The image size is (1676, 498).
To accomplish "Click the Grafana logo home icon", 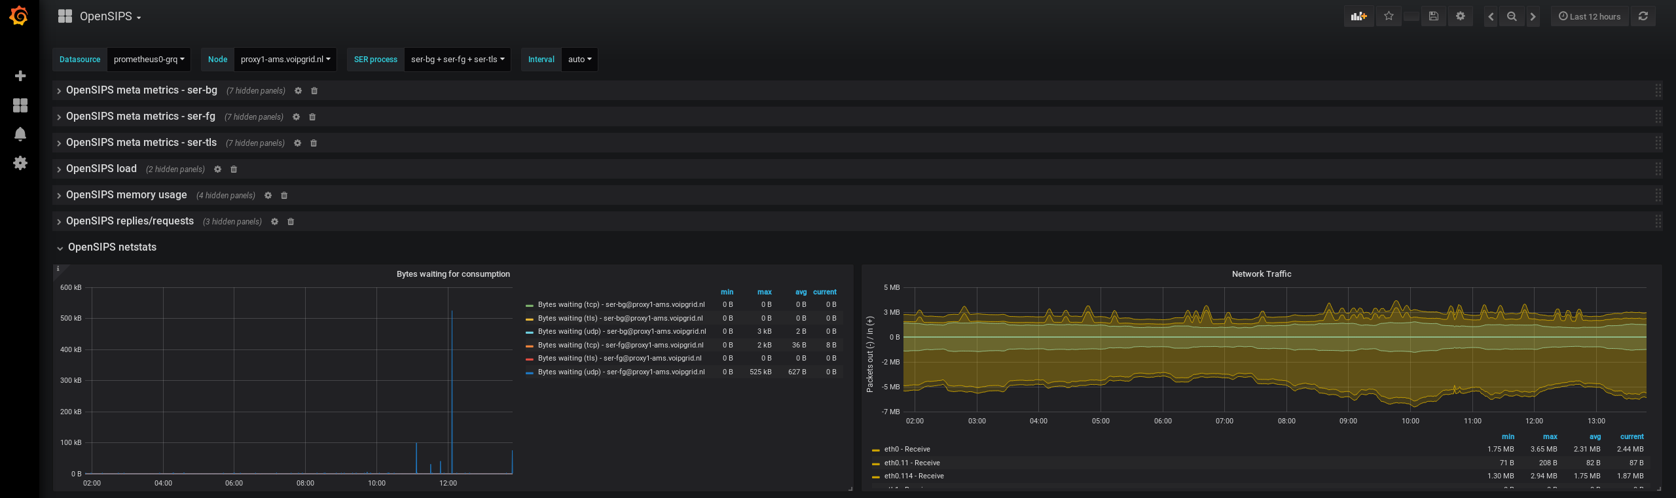I will pos(19,16).
